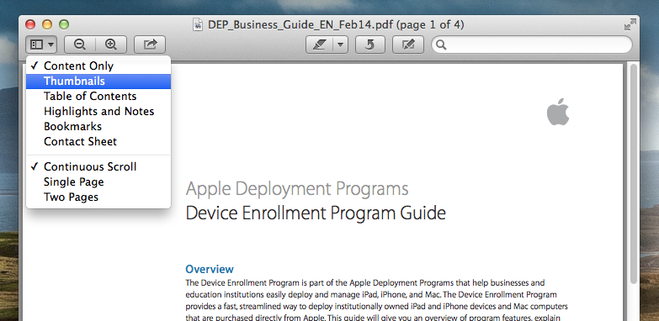Rotate the page with rotate icon
Image resolution: width=659 pixels, height=321 pixels.
point(369,45)
